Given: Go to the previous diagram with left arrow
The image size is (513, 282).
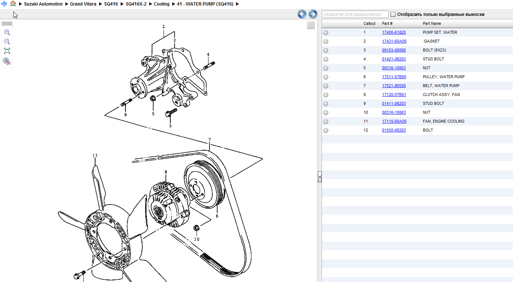Looking at the screenshot, I should coord(302,14).
